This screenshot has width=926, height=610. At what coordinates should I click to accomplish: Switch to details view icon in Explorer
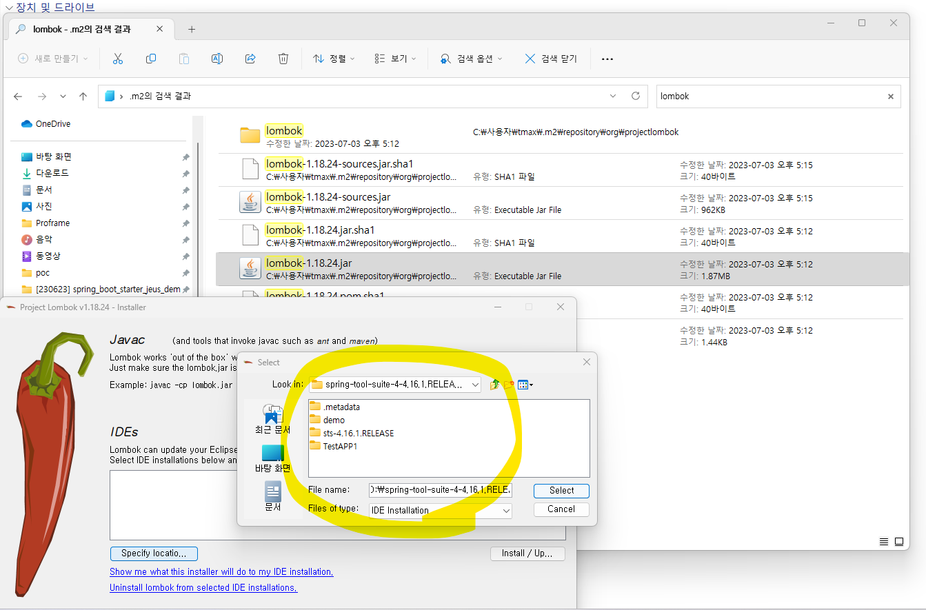(x=885, y=542)
